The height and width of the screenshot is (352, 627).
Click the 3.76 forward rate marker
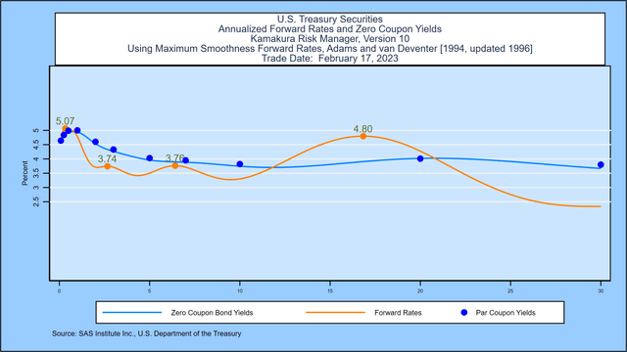(x=175, y=165)
